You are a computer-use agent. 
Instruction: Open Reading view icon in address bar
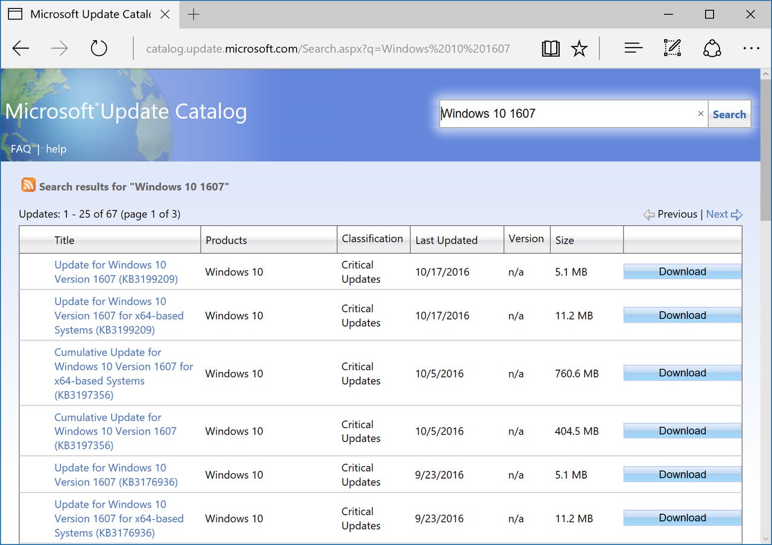pyautogui.click(x=550, y=48)
